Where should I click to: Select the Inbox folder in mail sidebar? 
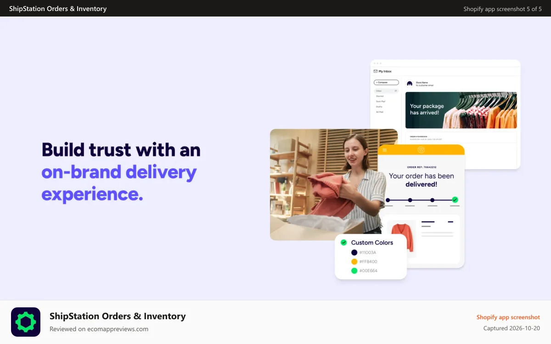click(x=386, y=91)
